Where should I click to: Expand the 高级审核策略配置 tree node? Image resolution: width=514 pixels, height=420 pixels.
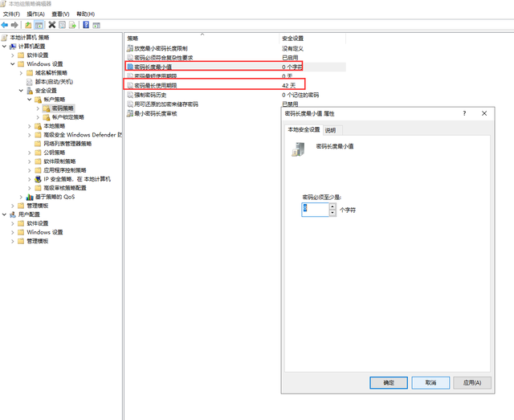[30, 188]
